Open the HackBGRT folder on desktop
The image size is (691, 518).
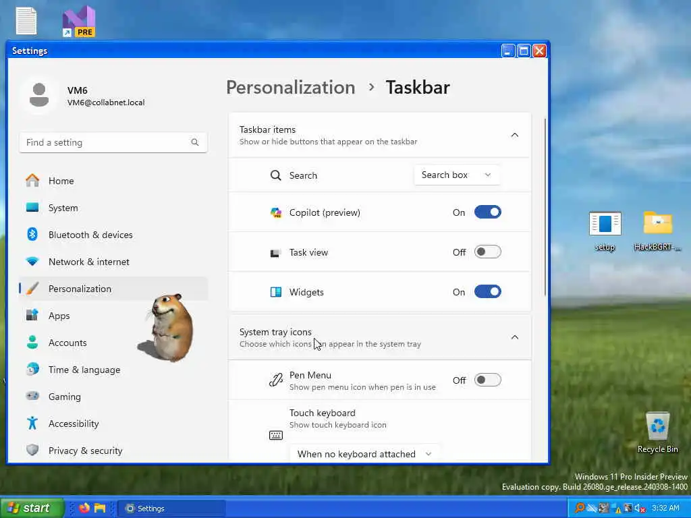[657, 231]
